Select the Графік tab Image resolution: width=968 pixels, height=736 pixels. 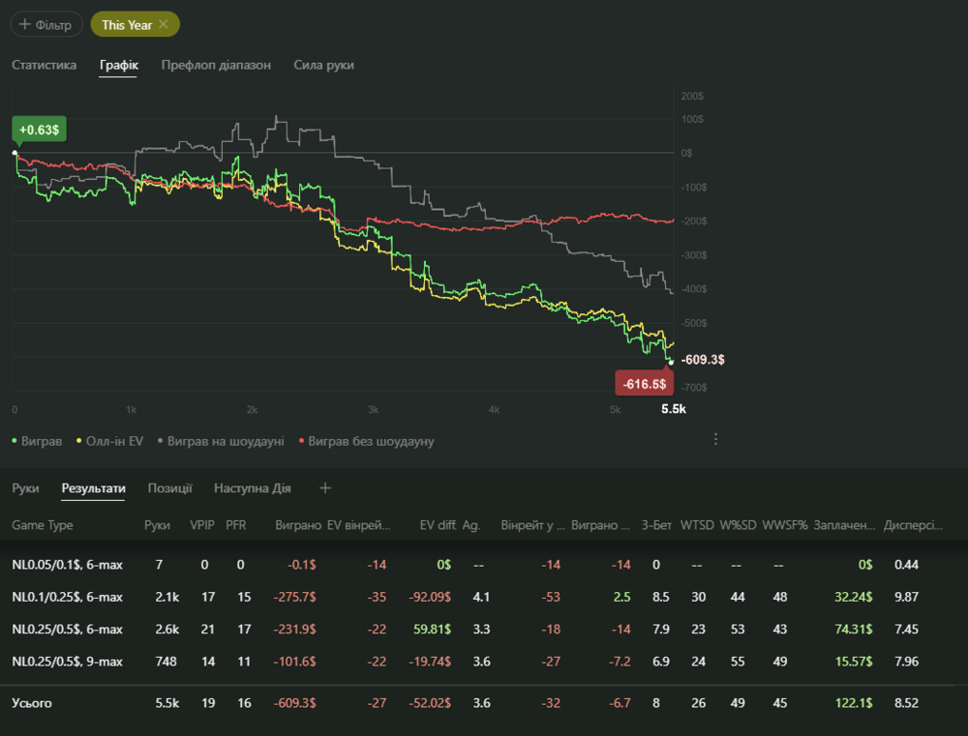tap(118, 65)
